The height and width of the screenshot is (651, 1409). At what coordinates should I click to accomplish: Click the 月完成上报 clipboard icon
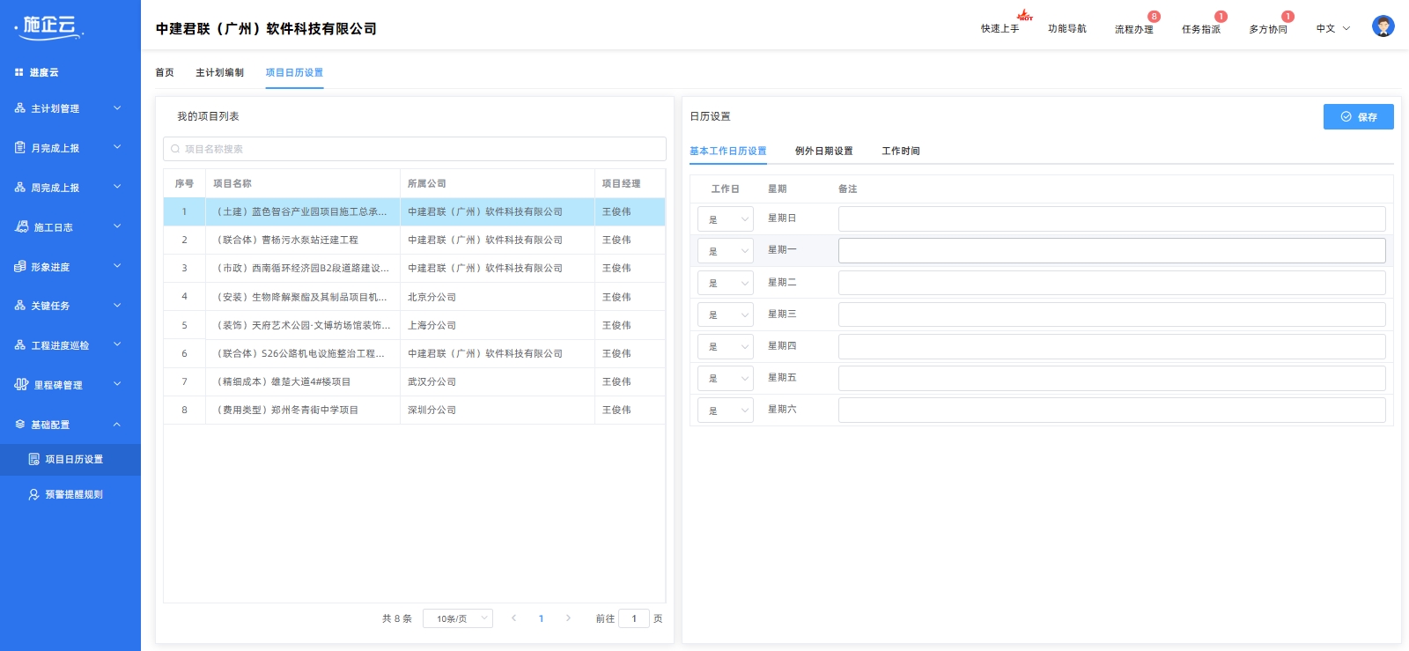click(x=19, y=147)
